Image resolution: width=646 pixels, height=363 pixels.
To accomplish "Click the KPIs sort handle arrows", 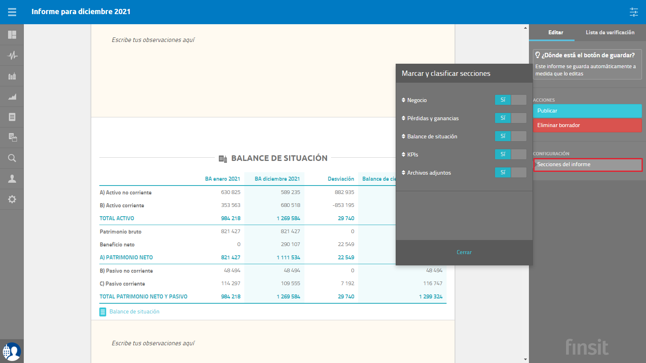I will click(x=403, y=154).
